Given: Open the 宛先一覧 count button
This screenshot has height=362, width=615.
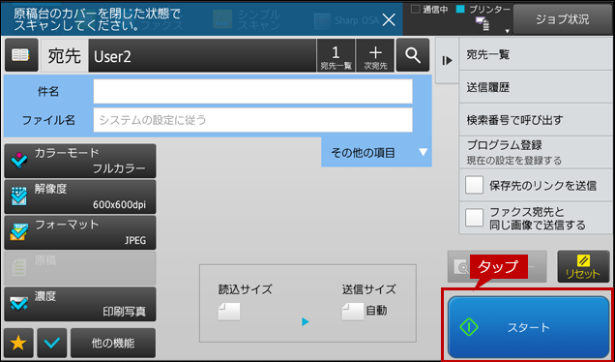Looking at the screenshot, I should (x=336, y=55).
